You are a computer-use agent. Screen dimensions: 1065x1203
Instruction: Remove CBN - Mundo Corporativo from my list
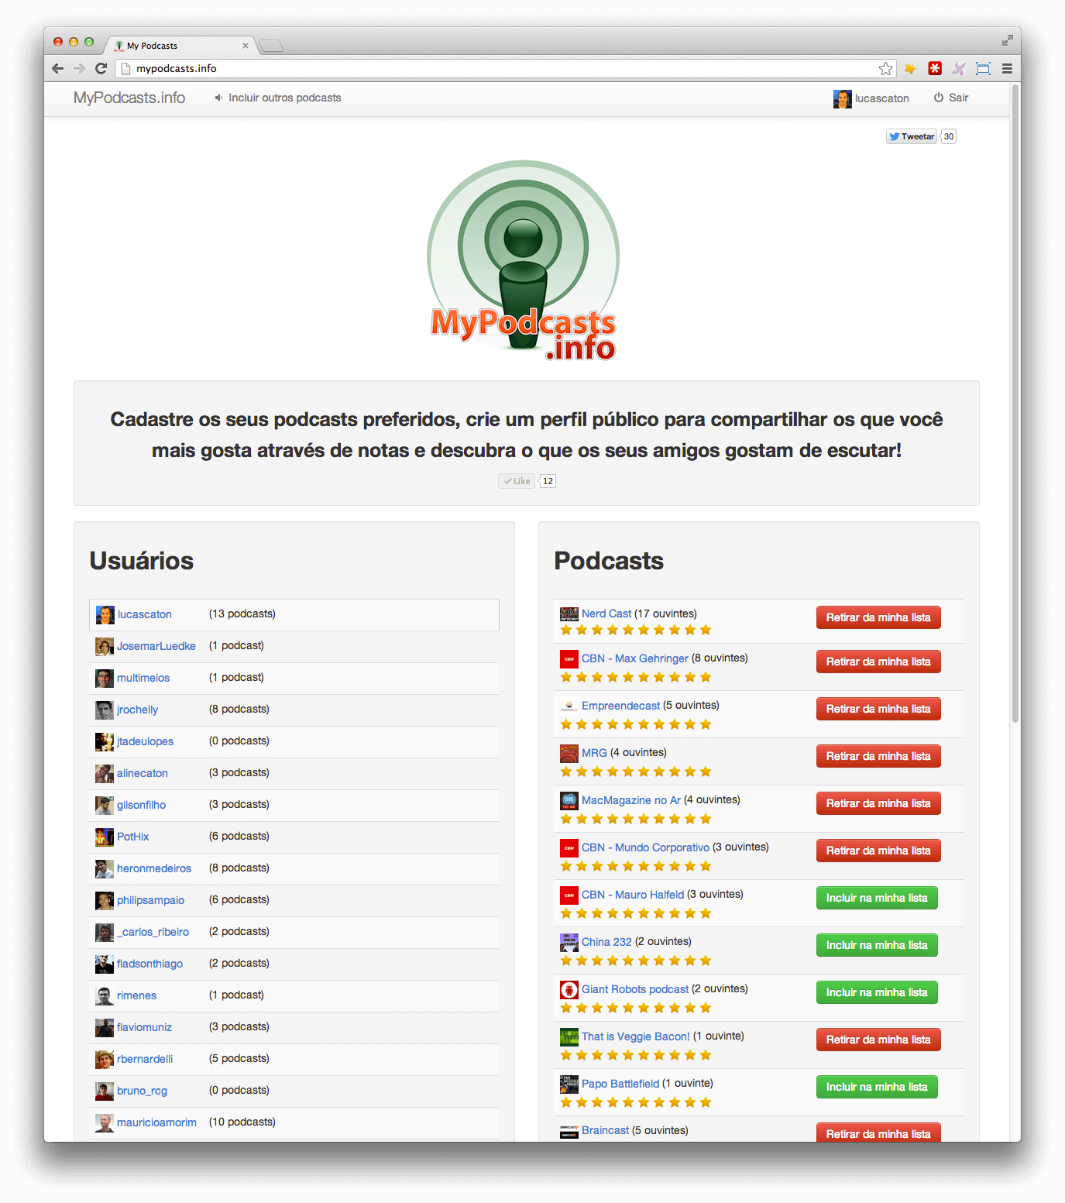point(878,851)
